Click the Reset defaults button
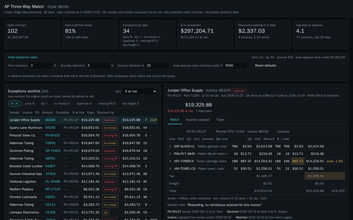Screen dimensions: 353x220 (266, 65)
